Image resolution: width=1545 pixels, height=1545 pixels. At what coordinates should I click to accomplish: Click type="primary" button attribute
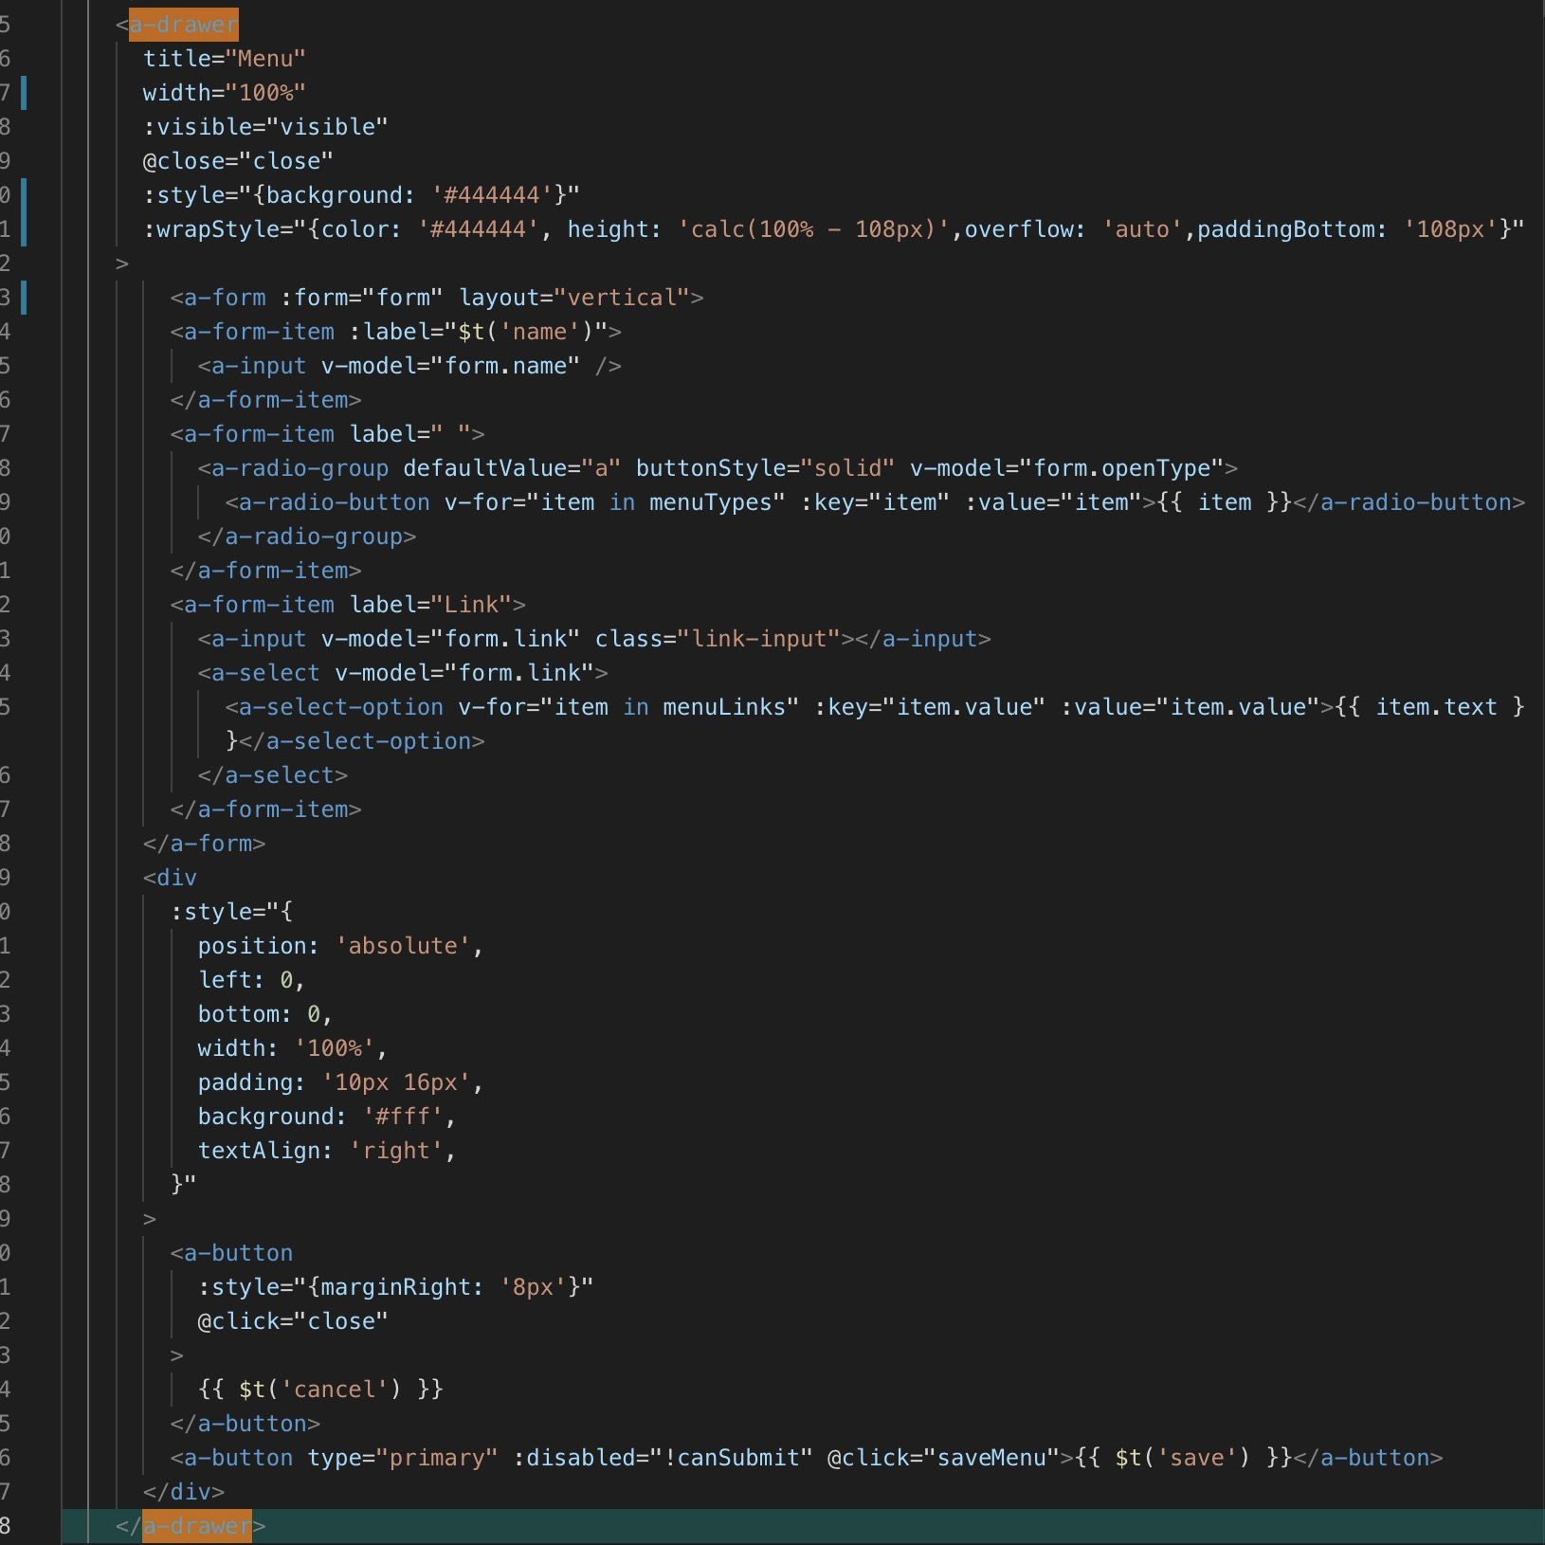[403, 1458]
